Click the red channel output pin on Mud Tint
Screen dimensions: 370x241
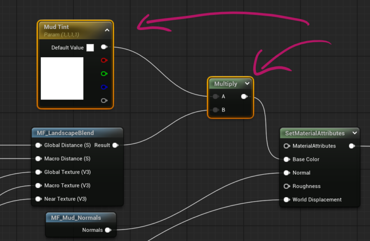pyautogui.click(x=104, y=60)
